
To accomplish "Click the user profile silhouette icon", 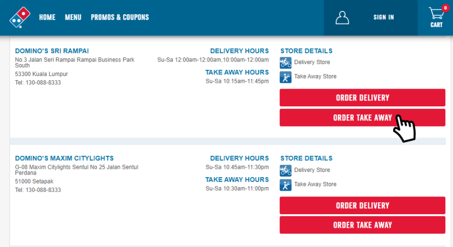I will tap(342, 18).
